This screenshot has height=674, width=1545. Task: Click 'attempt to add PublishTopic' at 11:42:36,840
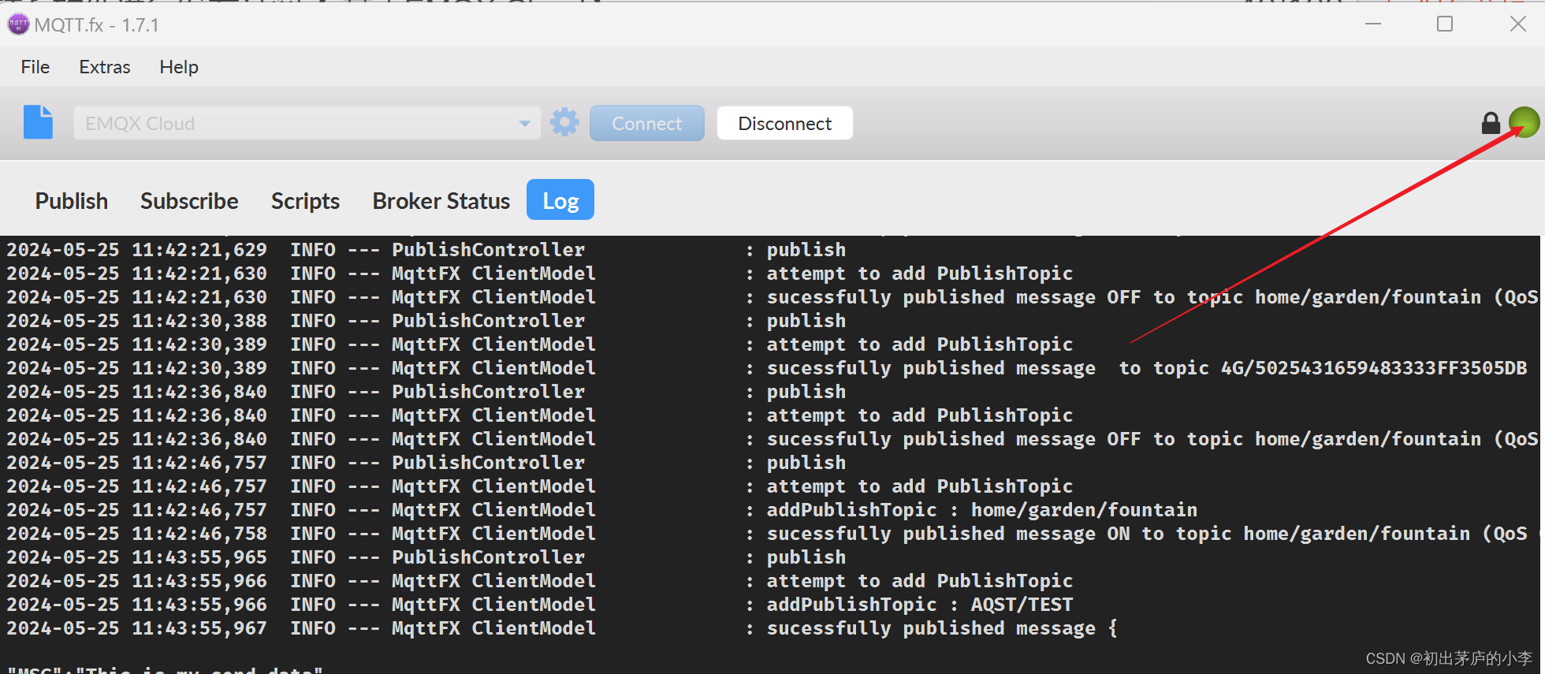click(920, 415)
